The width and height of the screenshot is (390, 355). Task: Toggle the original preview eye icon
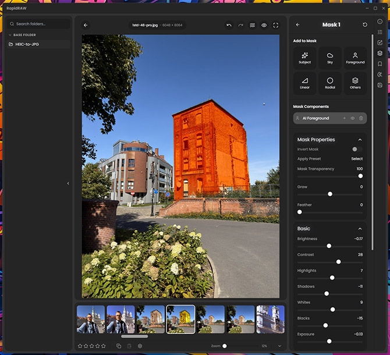click(x=264, y=25)
